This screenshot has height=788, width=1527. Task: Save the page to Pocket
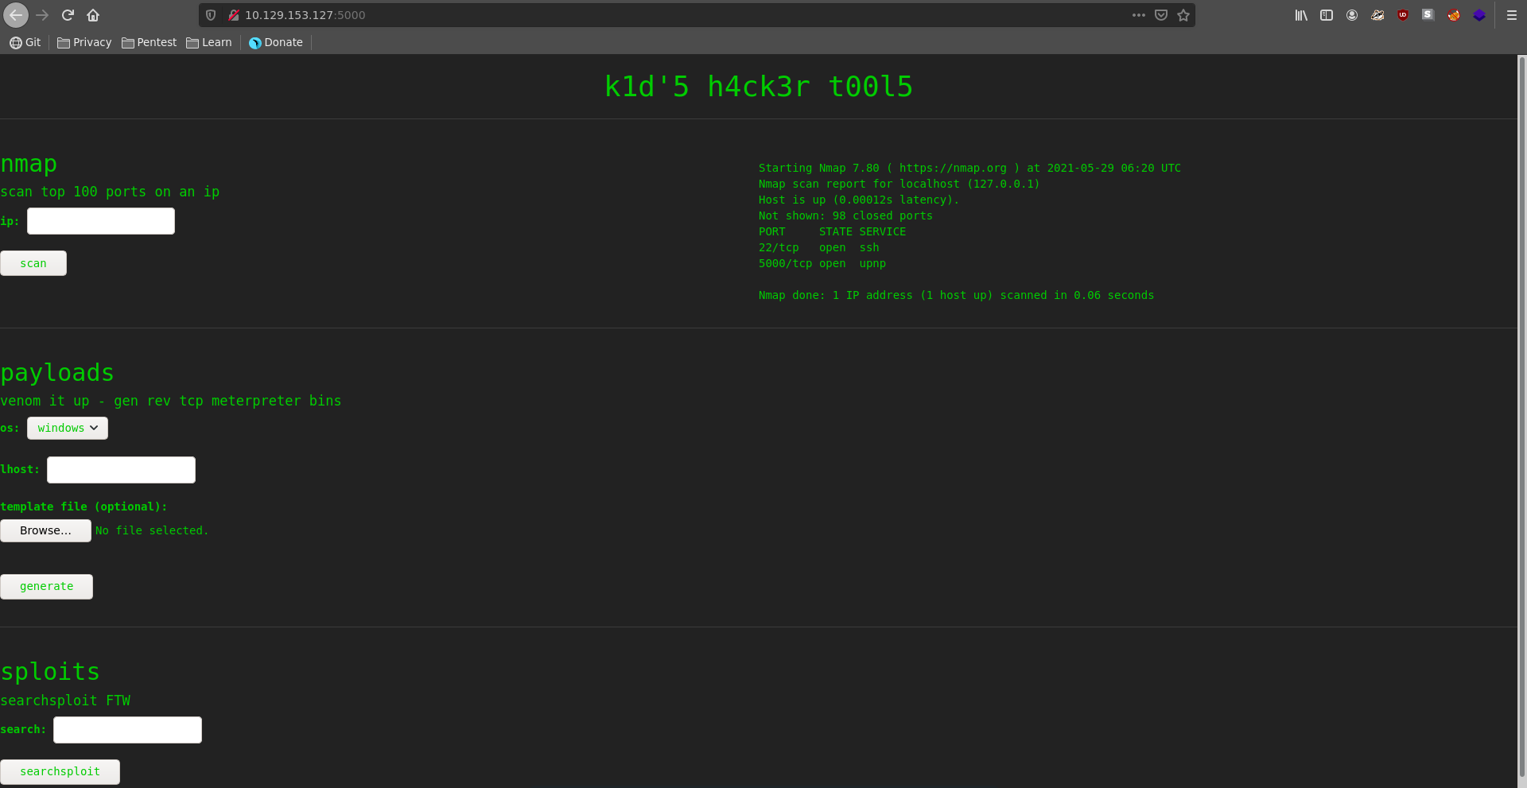coord(1161,15)
